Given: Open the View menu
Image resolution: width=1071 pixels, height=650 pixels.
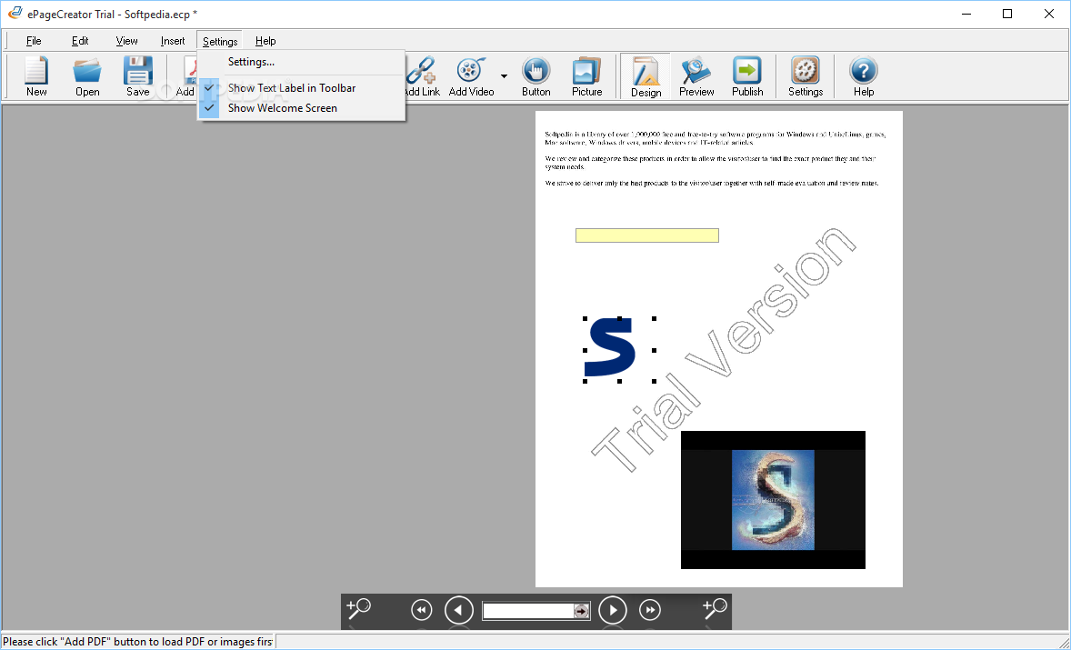Looking at the screenshot, I should 126,41.
